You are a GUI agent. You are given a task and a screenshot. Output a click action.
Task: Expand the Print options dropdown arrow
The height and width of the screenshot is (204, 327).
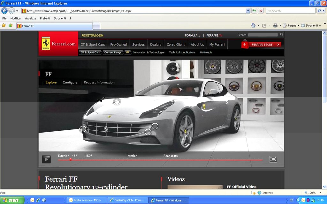[280, 25]
